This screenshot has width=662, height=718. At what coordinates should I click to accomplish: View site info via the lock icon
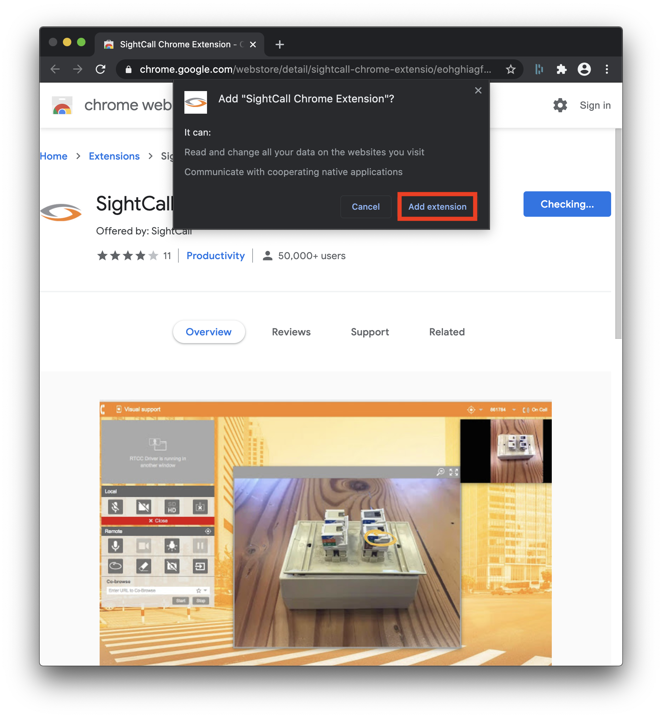point(129,70)
